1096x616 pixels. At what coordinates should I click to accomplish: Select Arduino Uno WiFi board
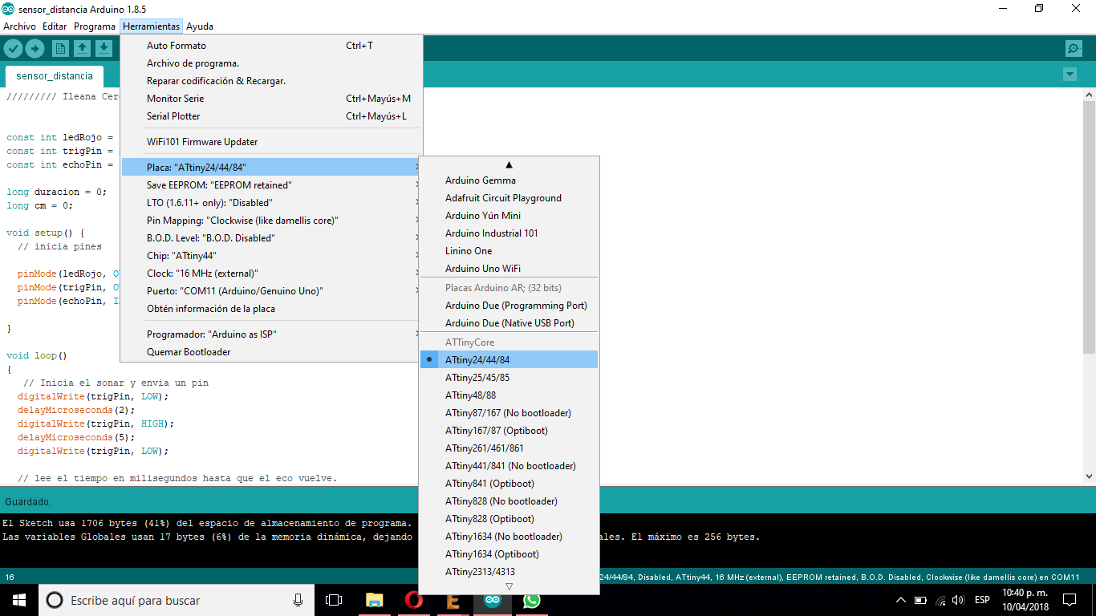coord(509,269)
